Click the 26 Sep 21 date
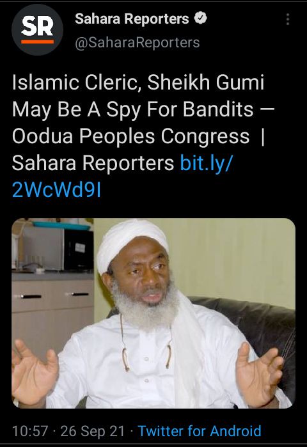This screenshot has height=447, width=307. tap(93, 431)
